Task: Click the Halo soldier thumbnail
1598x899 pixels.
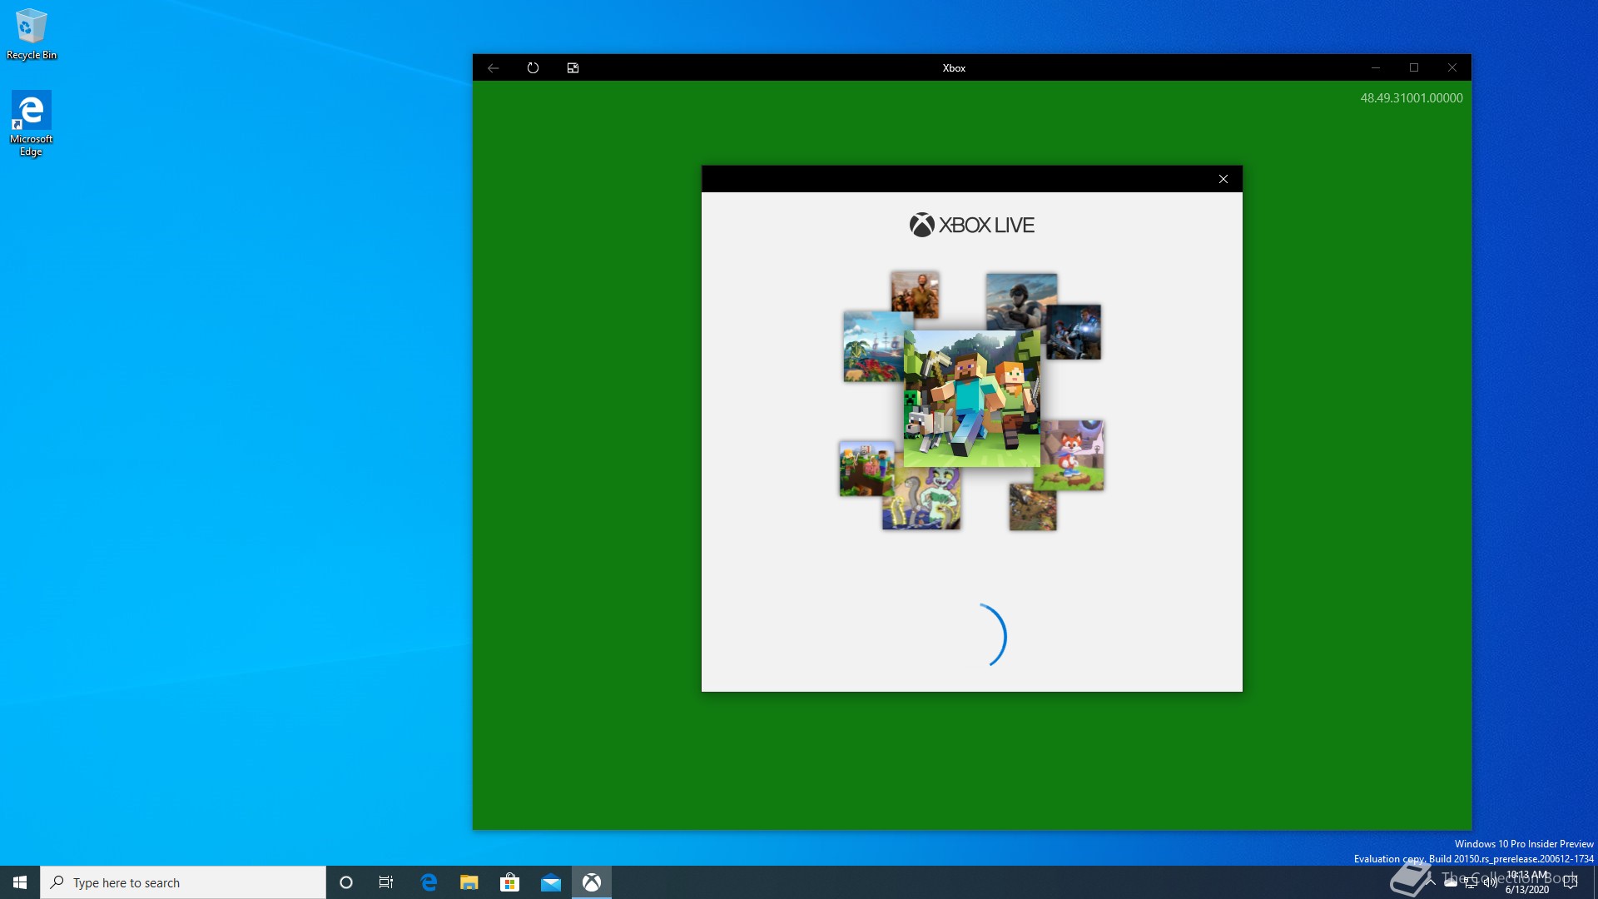Action: (x=1021, y=301)
